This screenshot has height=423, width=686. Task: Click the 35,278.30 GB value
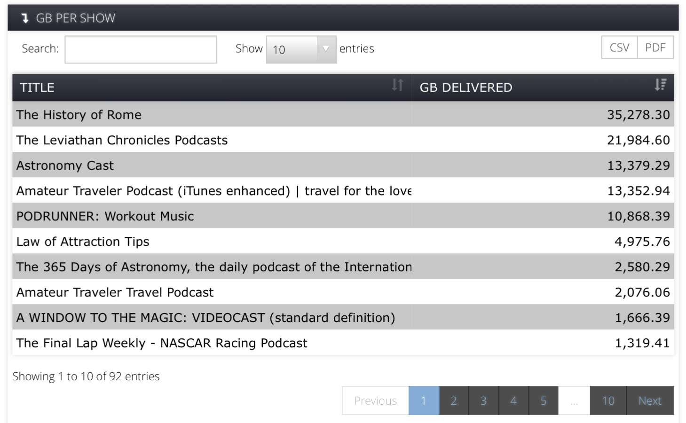pos(638,115)
